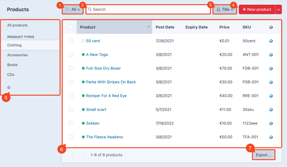The width and height of the screenshot is (287, 167).
Task: Click the globe icon for The Fleece Awakens
Action: (x=271, y=137)
